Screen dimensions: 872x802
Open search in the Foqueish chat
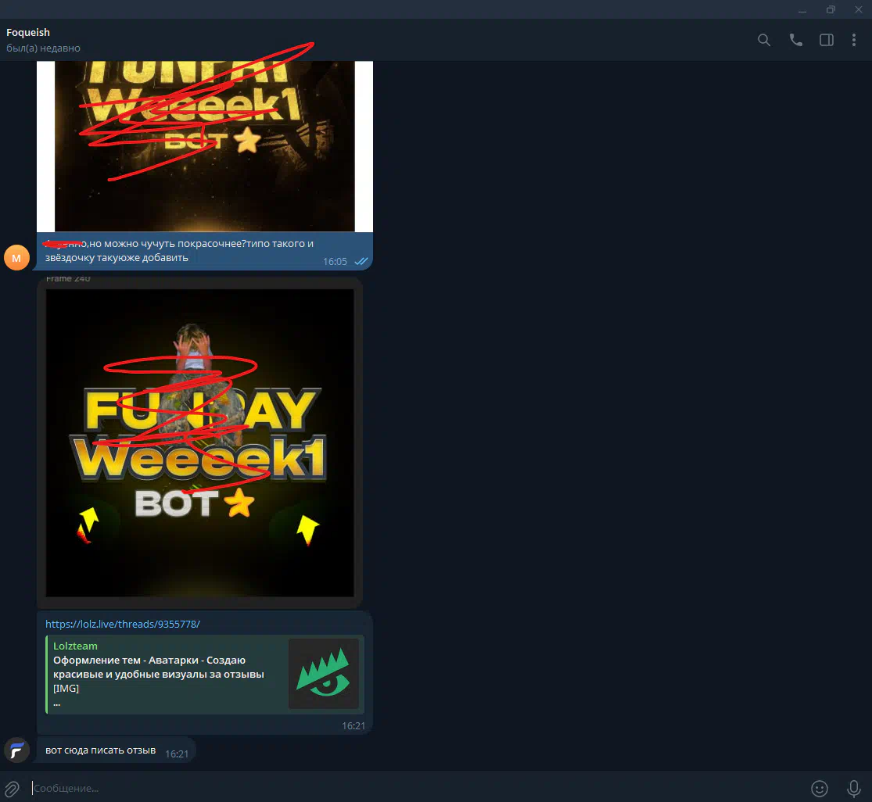[x=764, y=40]
